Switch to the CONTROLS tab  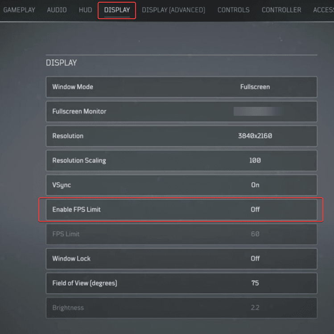[x=233, y=10]
